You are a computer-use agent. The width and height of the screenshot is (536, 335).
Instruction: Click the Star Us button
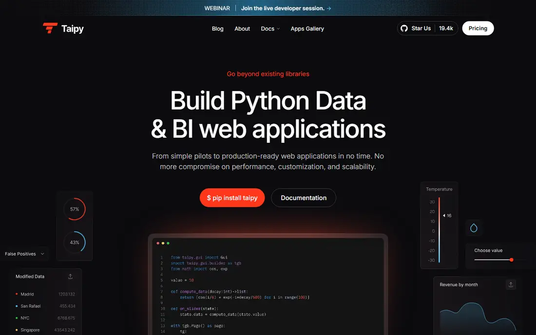(x=427, y=28)
